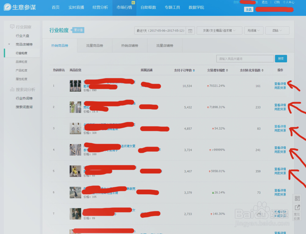306x234 pixels.
Task: Click the 行业洞察 section monitor icon
Action: [12, 27]
